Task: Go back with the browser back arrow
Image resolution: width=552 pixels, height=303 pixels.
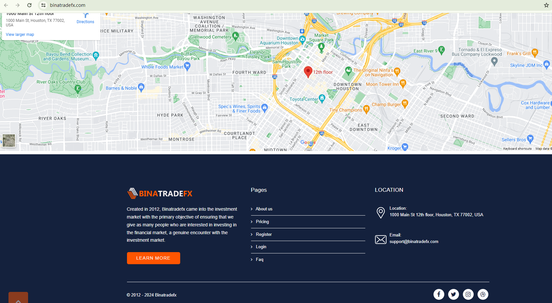Action: coord(6,5)
